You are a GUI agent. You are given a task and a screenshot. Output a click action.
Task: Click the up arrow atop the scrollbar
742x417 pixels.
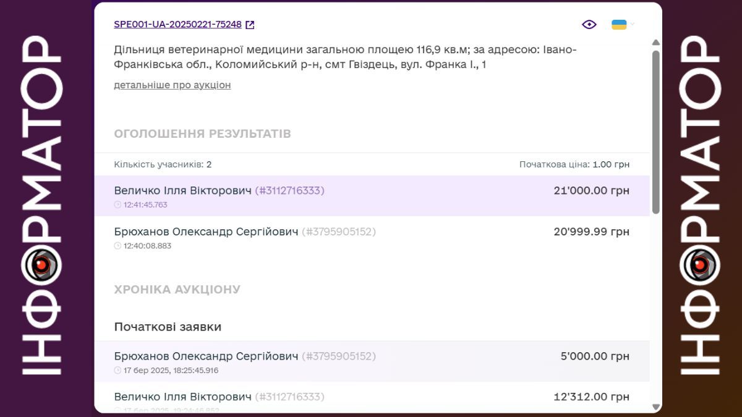pos(657,43)
